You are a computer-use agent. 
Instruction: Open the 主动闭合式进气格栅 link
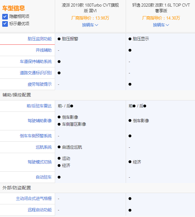[34, 199]
